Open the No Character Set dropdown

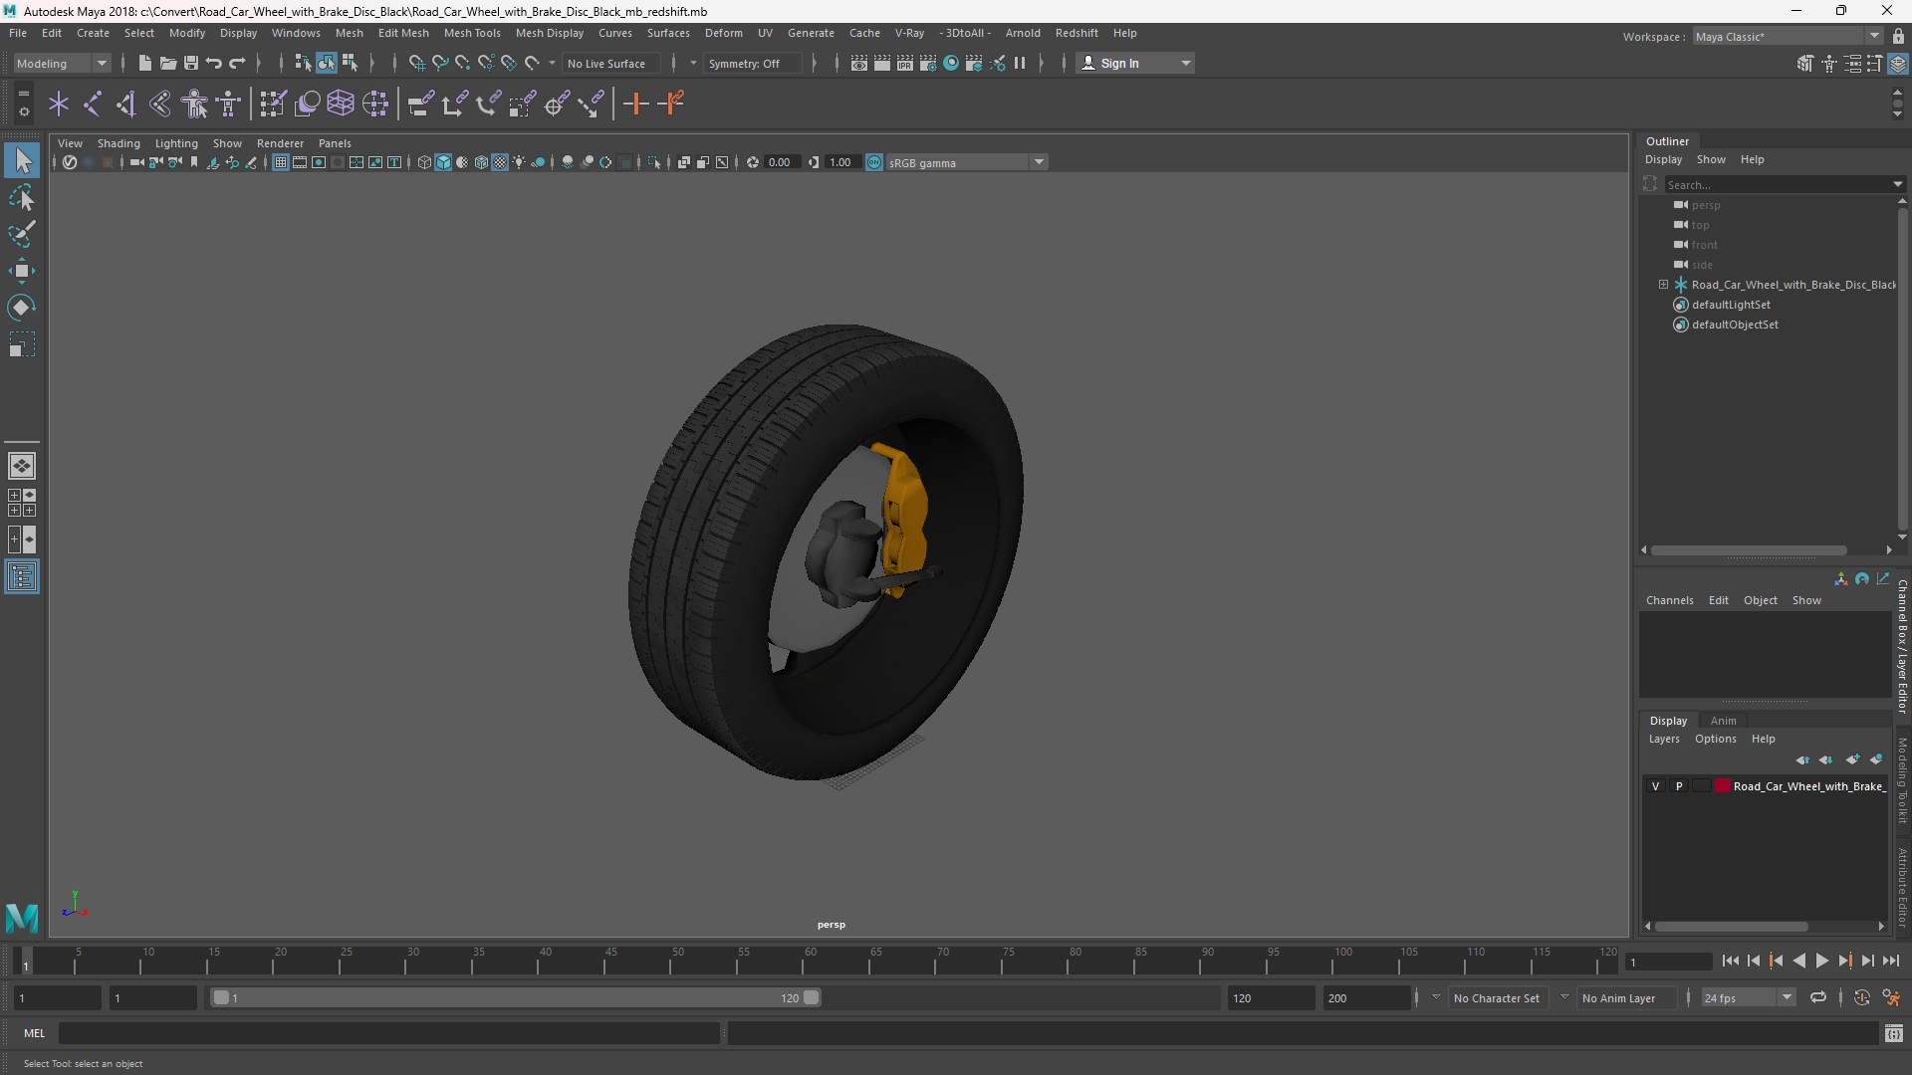(x=1498, y=997)
